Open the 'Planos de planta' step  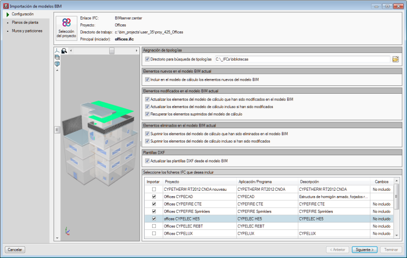pos(25,22)
